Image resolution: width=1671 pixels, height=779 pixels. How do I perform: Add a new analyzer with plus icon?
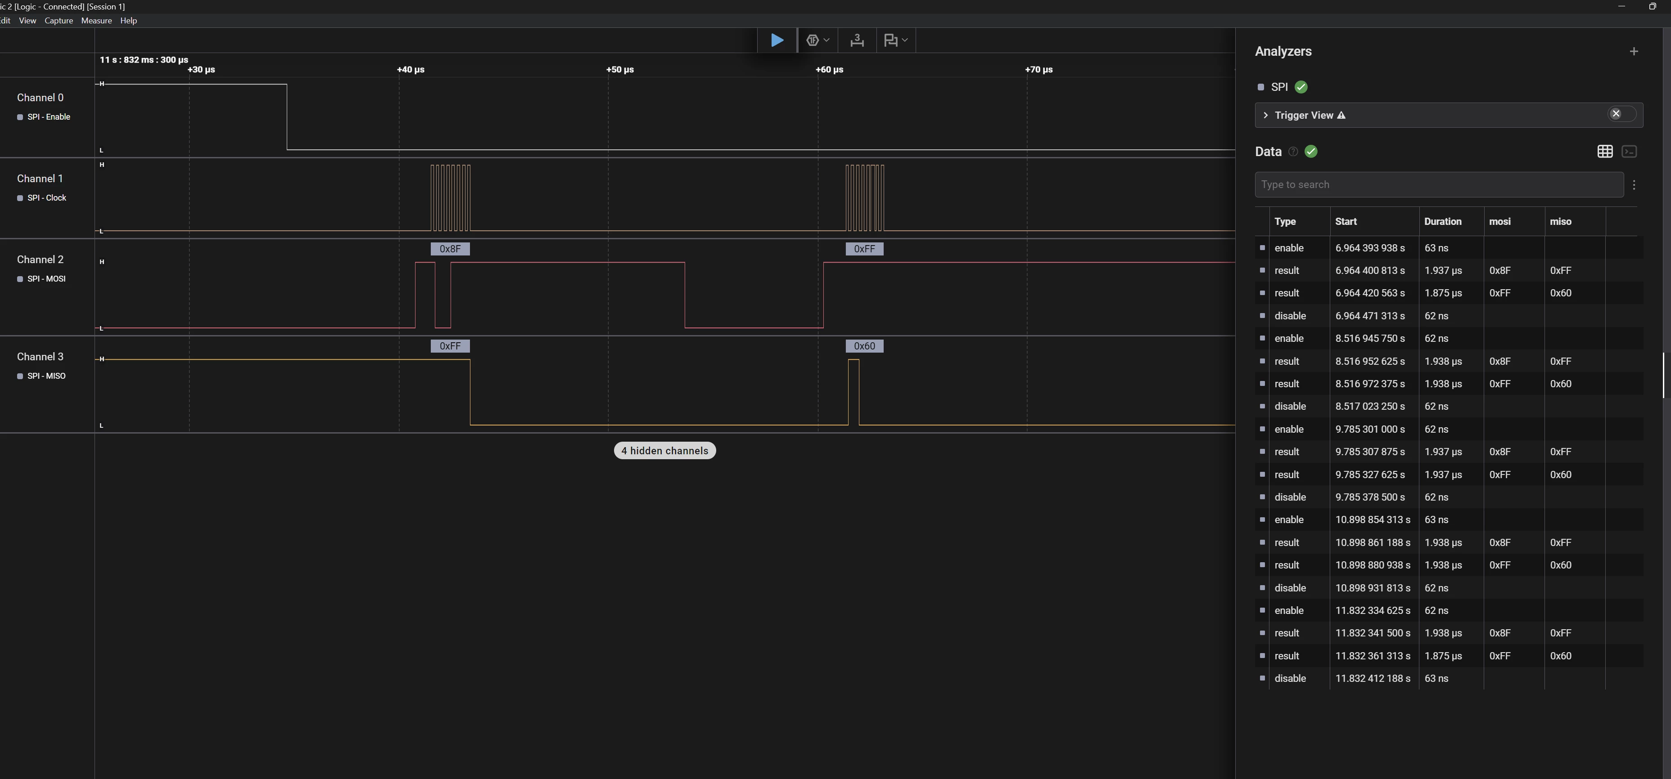(x=1633, y=51)
